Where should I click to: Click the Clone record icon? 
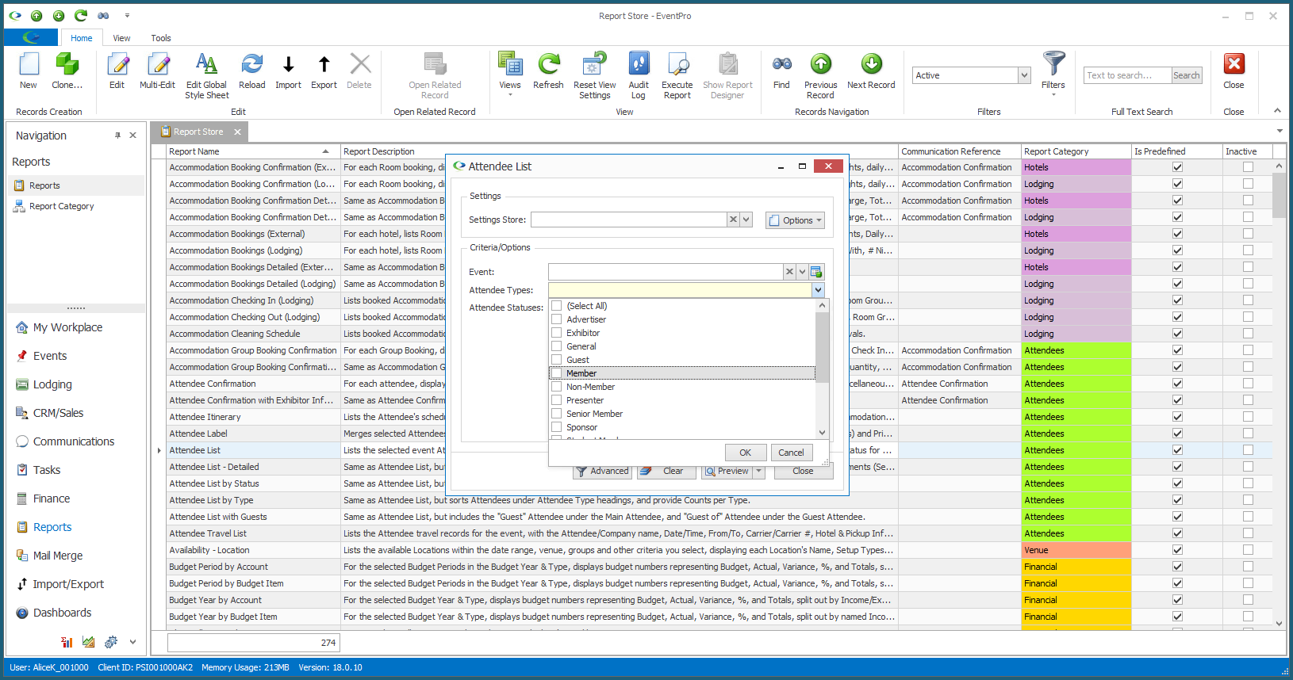[x=67, y=64]
